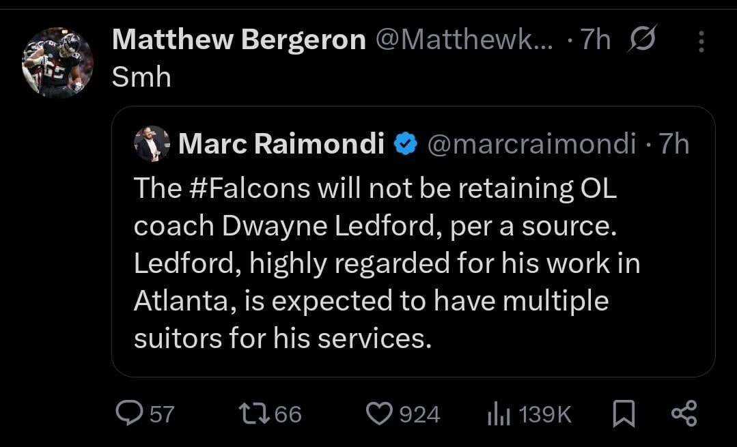
Task: Open Matthew Bergeron's profile name
Action: [240, 40]
